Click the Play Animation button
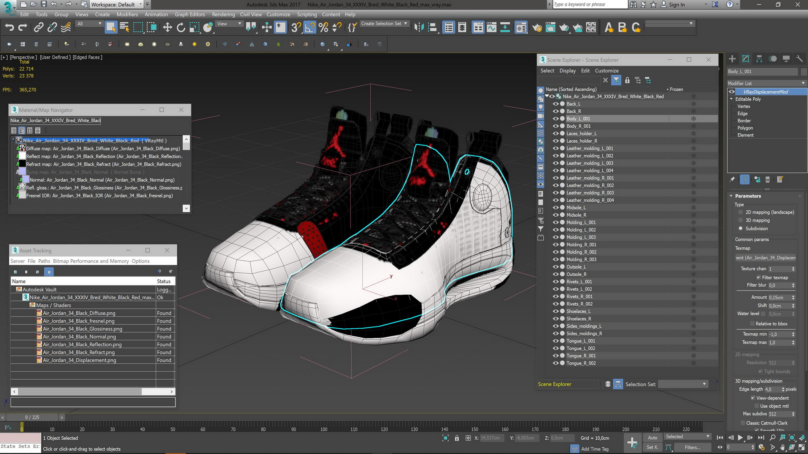The image size is (808, 454). click(x=740, y=438)
